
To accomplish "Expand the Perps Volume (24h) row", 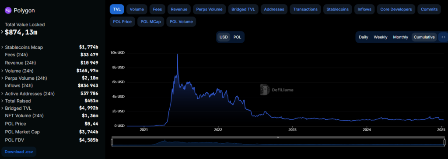I will 2,78.
